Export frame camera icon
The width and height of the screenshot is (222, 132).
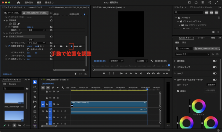(x=158, y=73)
